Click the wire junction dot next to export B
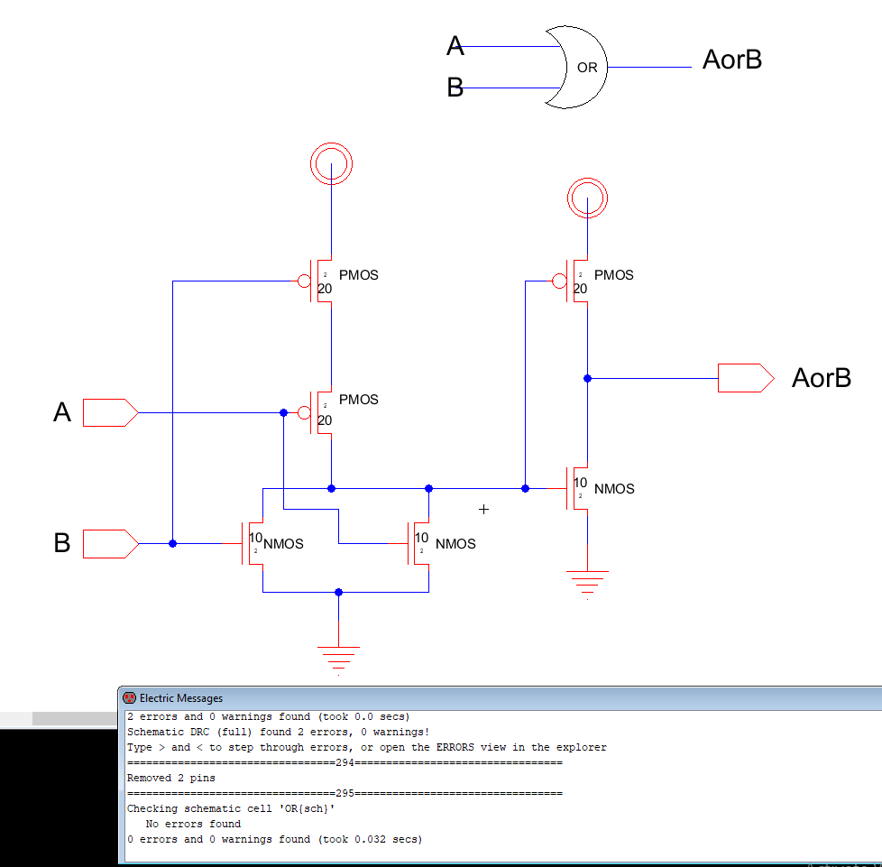Viewport: 882px width, 867px height. (x=172, y=543)
